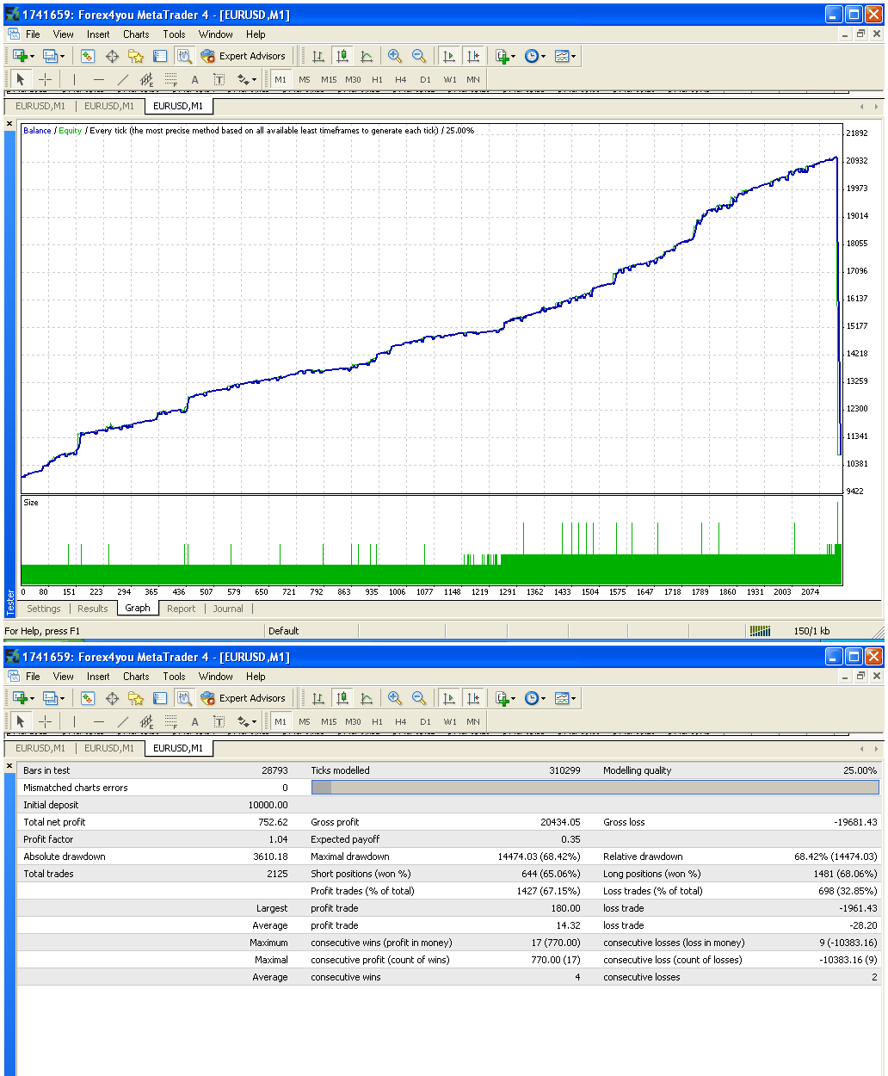Open Data Window icon in top window
The height and width of the screenshot is (1076, 888).
[x=112, y=56]
